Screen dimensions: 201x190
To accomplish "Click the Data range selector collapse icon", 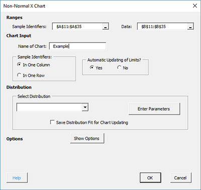I will 190,27.
